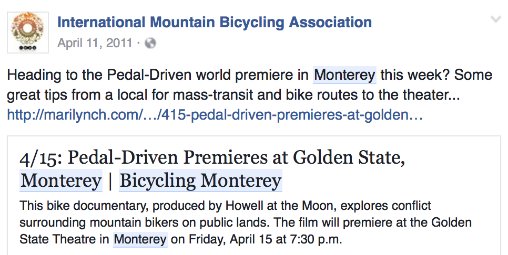Click Monterey before the pipe in headline
This screenshot has height=255, width=508.
coord(61,181)
